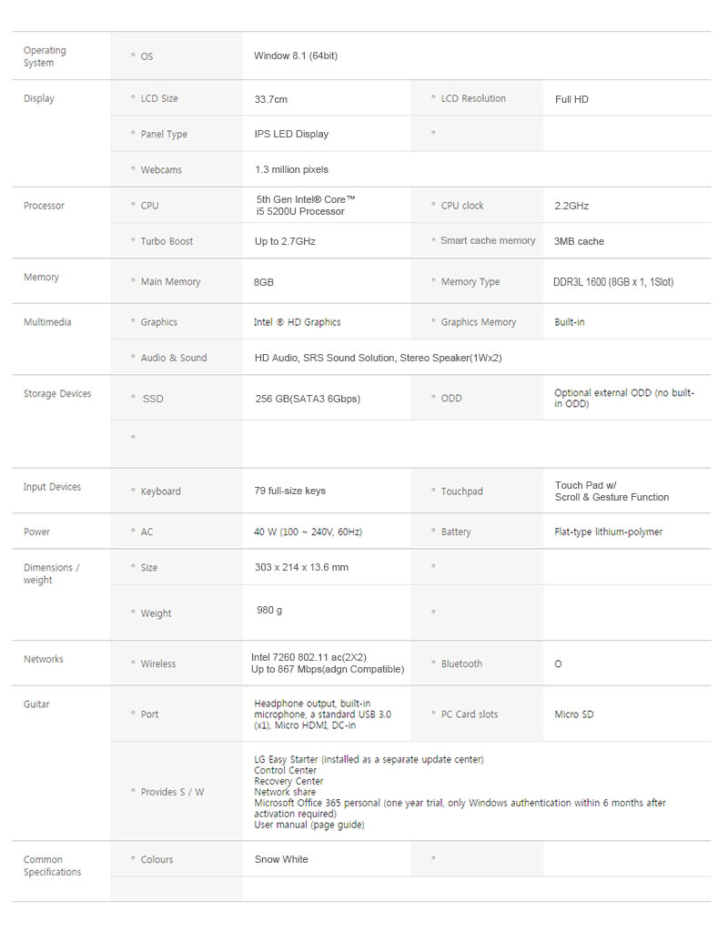
Task: Click the Flat-type lithium-polymer battery value
Action: [x=608, y=532]
